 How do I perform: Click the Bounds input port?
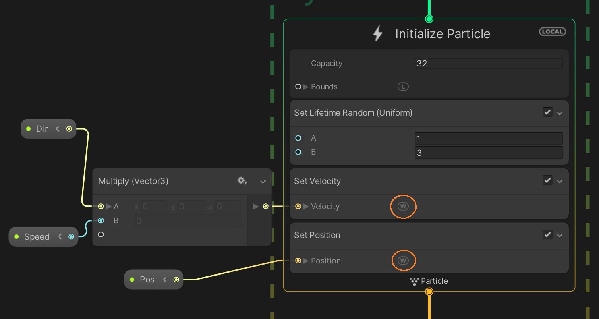click(298, 87)
